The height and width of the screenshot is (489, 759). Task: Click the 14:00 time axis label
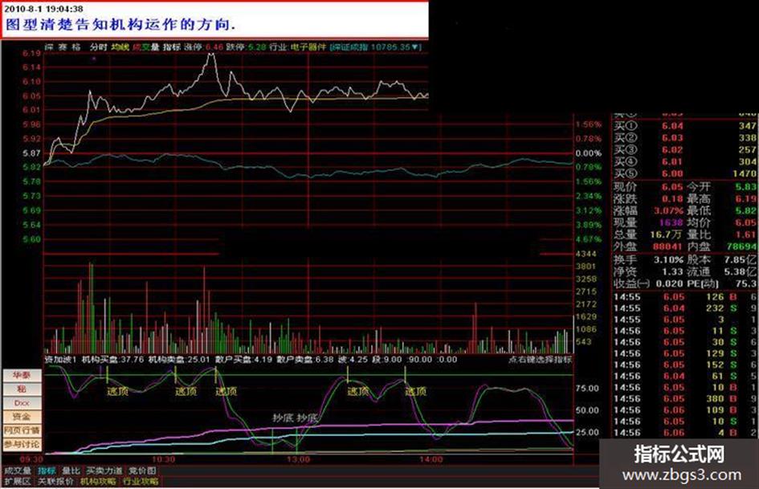pos(430,458)
